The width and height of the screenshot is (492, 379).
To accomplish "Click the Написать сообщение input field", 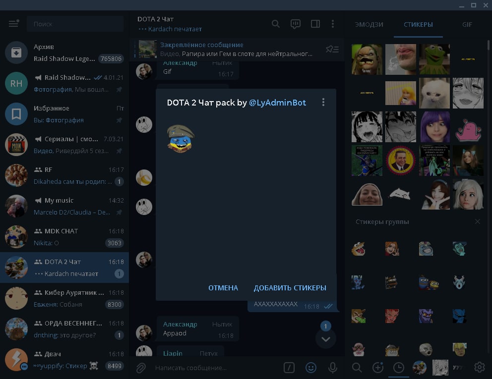I will point(217,368).
